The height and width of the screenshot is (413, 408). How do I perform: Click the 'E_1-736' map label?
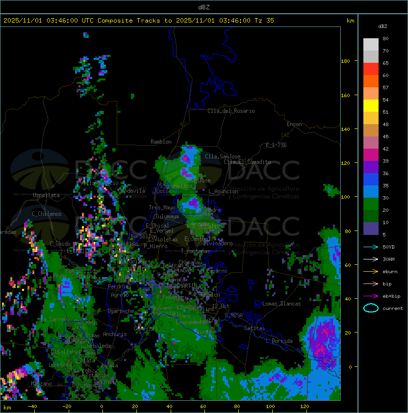tap(276, 145)
